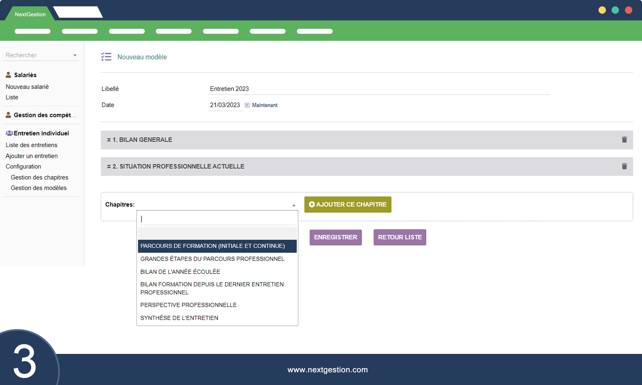Open Gestion des modèles in sidebar
This screenshot has width=642, height=385.
click(x=38, y=188)
